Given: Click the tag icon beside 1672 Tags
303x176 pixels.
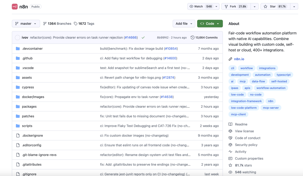Looking at the screenshot, I should [75, 24].
